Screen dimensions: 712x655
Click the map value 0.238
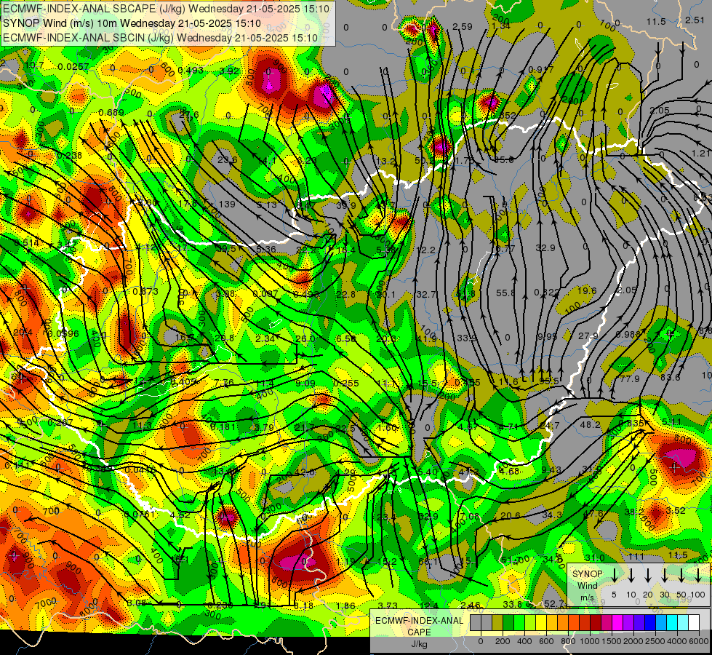70,156
